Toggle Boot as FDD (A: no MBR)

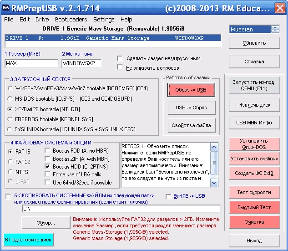(47, 151)
